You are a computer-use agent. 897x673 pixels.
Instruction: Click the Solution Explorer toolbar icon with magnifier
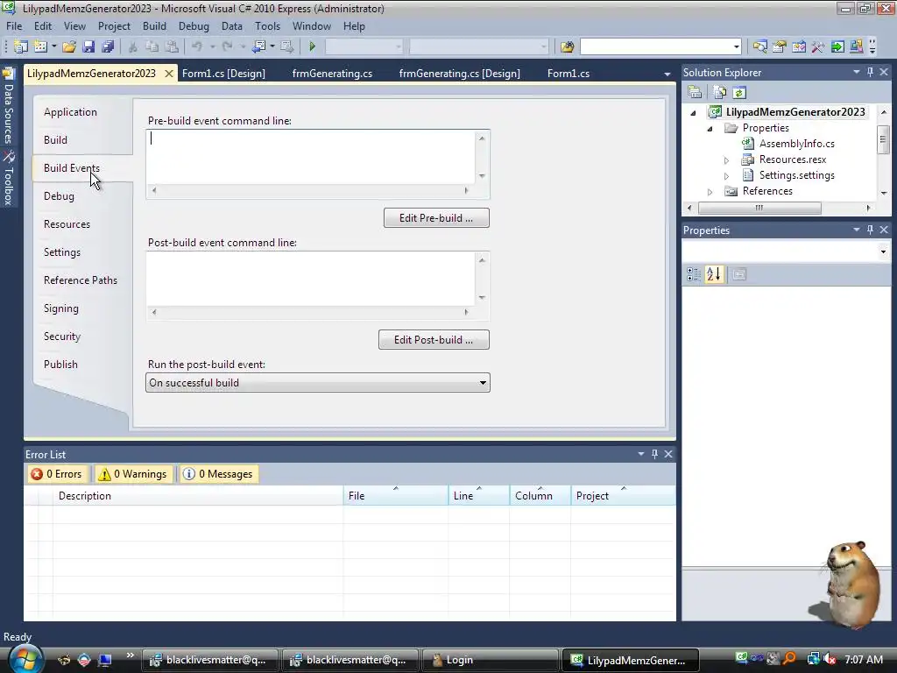[759, 46]
